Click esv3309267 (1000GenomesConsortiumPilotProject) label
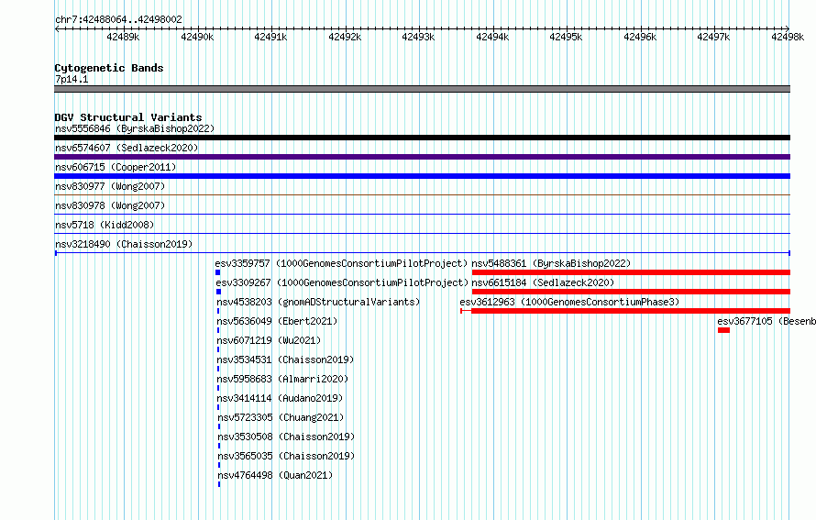The width and height of the screenshot is (816, 520). (x=342, y=282)
